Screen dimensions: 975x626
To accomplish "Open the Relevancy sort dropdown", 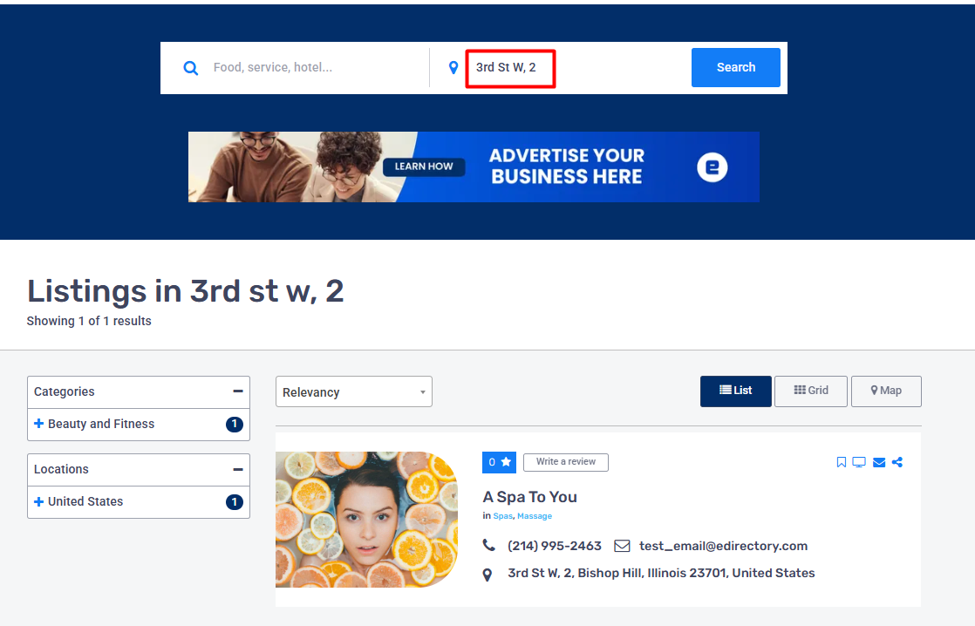I will (x=354, y=391).
